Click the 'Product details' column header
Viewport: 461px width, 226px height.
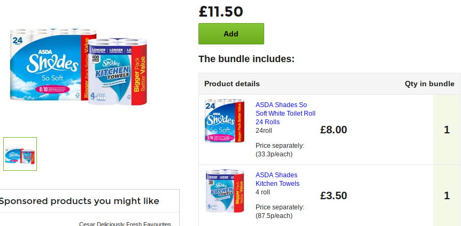click(232, 84)
